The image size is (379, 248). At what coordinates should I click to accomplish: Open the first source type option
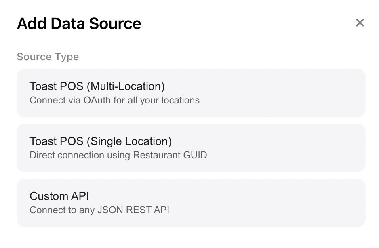191,93
